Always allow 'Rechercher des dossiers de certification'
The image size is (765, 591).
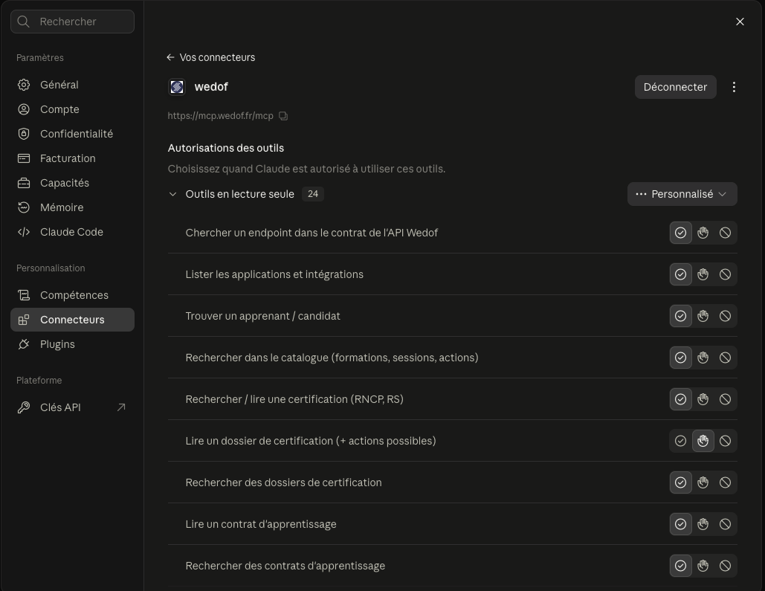680,482
